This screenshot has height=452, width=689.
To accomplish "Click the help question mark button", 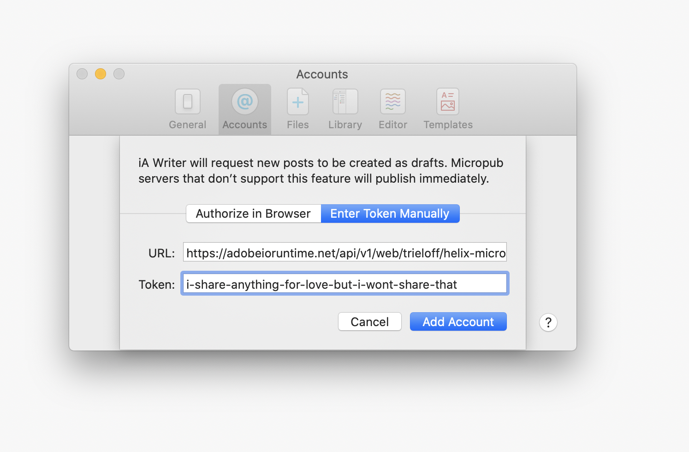I will tap(548, 322).
